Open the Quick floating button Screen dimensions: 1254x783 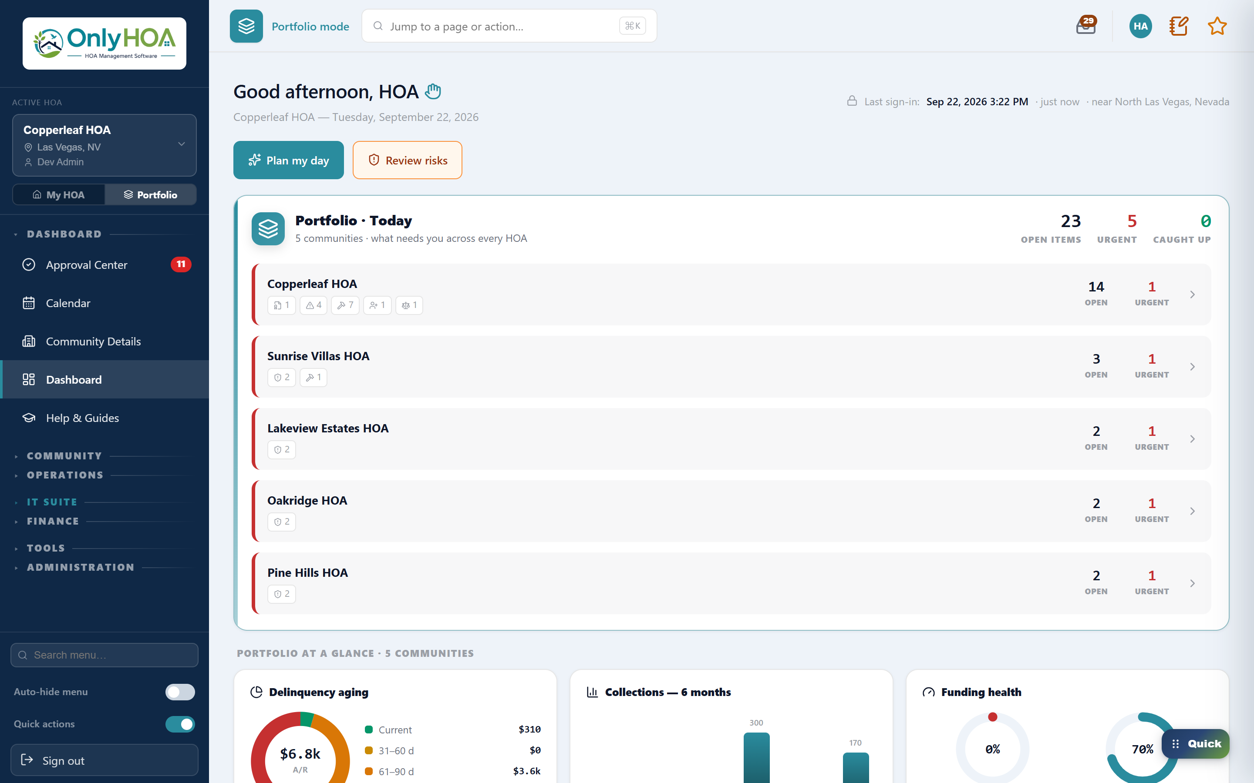(1195, 744)
